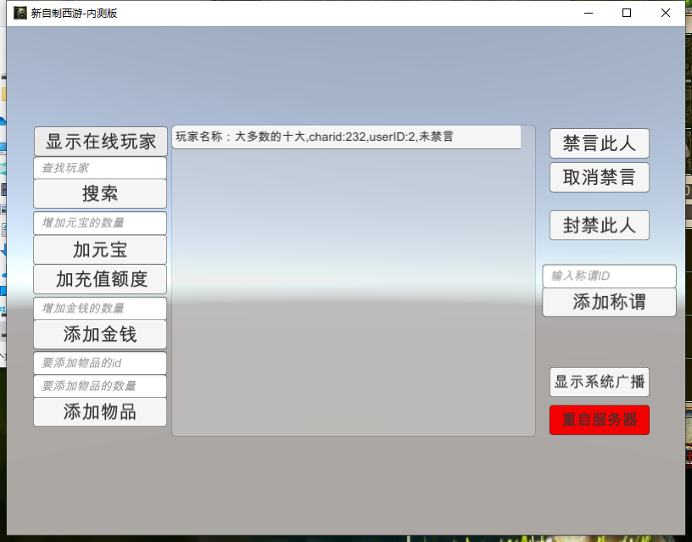Viewport: 692px width, 542px height.
Task: Click the 搜索 button to search players
Action: [x=99, y=193]
